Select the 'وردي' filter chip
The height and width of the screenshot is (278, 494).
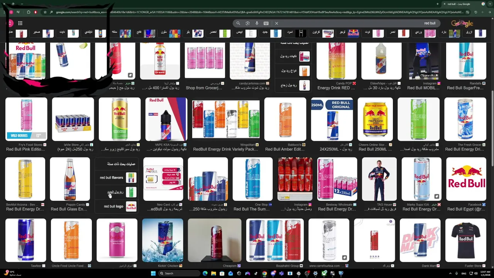click(x=423, y=33)
